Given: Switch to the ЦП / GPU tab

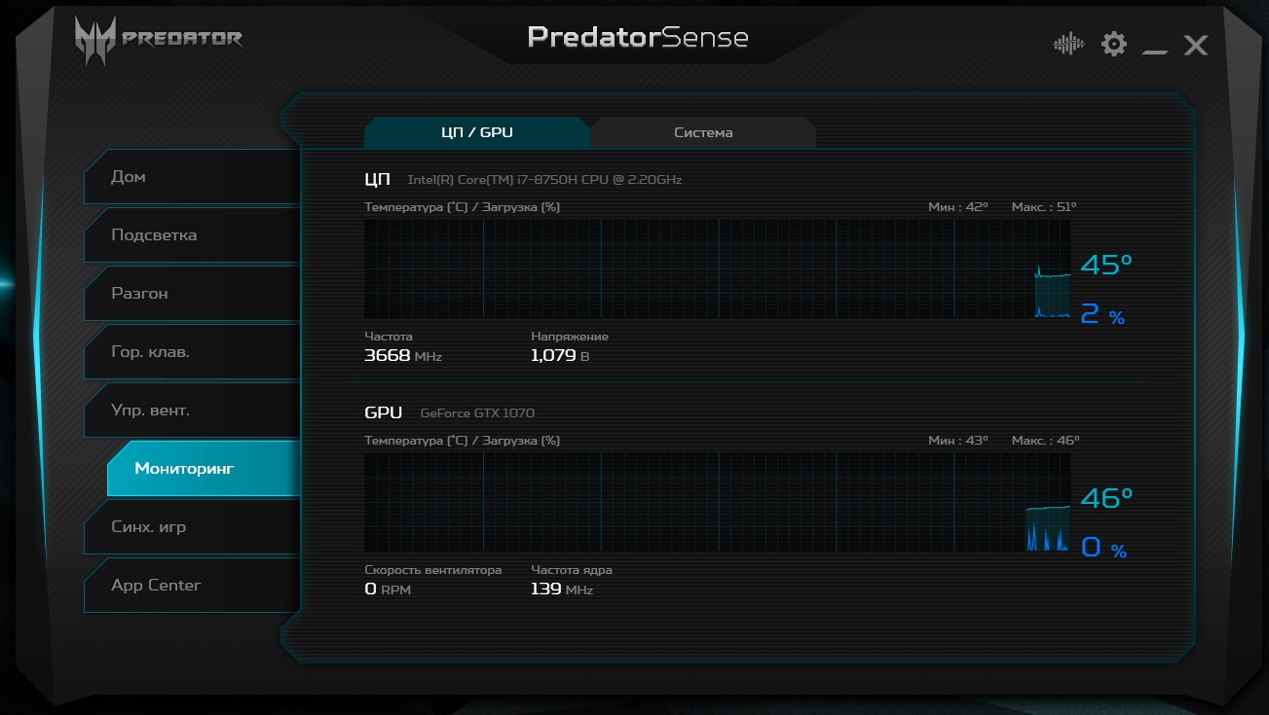Looking at the screenshot, I should (x=477, y=132).
